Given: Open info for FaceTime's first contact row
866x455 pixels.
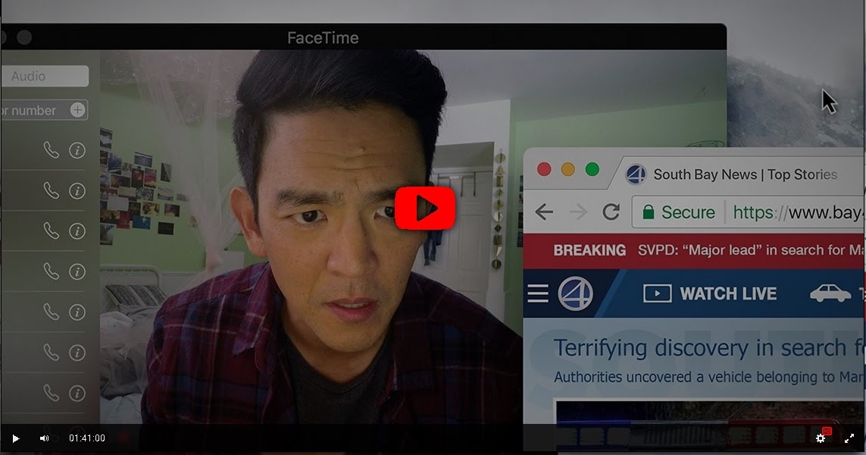Looking at the screenshot, I should pos(77,150).
